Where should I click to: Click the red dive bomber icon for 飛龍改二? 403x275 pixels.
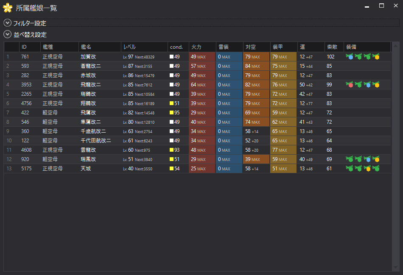(x=350, y=84)
